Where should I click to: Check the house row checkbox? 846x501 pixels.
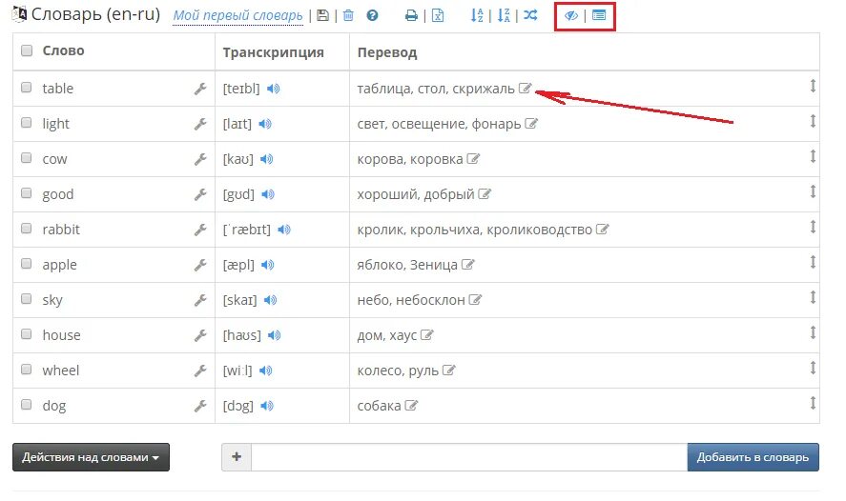27,334
